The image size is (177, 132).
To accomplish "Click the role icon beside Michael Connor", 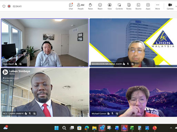I will click(x=108, y=113).
